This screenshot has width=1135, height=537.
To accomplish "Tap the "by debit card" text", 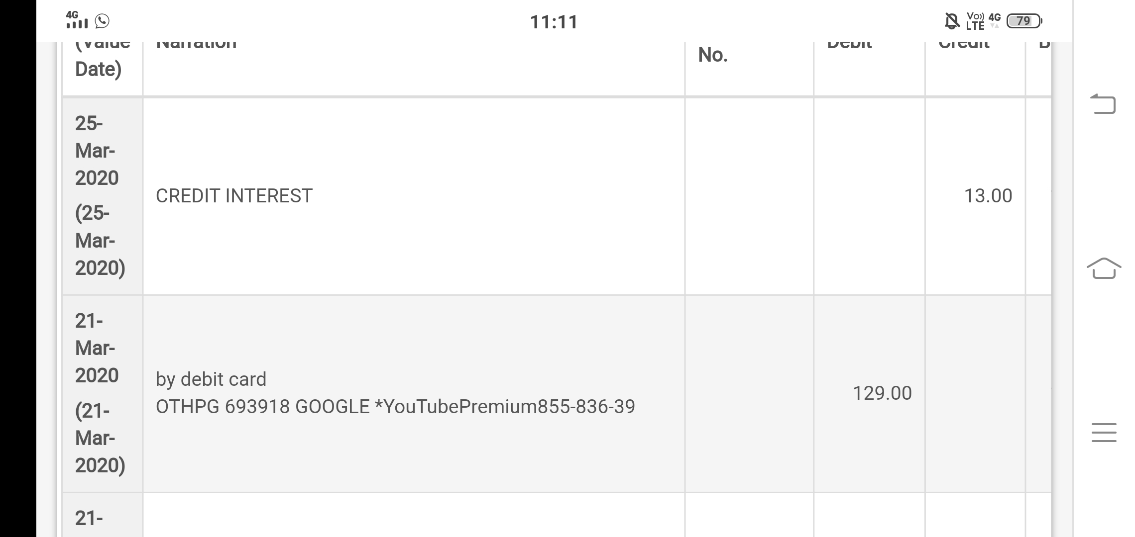I will click(211, 379).
